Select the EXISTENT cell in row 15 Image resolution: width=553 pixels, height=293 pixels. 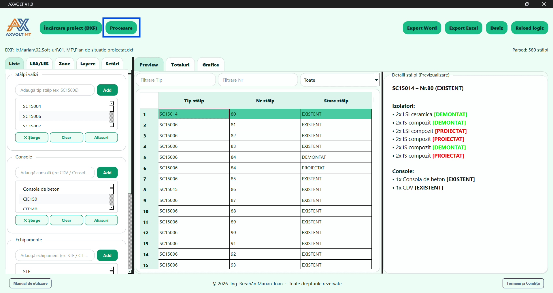336,265
